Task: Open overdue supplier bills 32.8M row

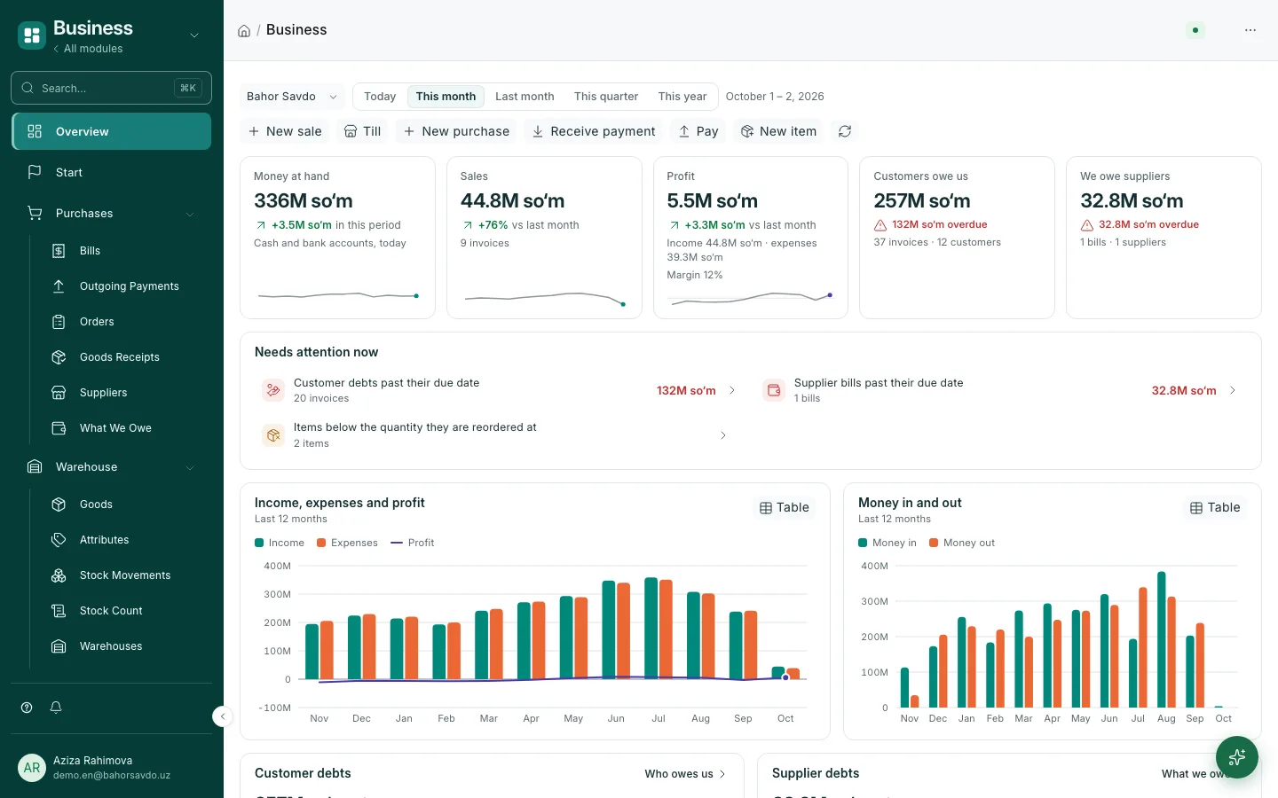Action: [999, 390]
